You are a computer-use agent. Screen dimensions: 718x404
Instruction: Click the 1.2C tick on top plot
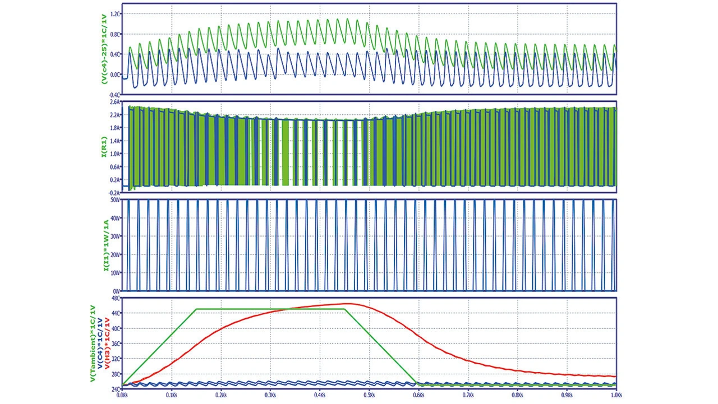[115, 13]
